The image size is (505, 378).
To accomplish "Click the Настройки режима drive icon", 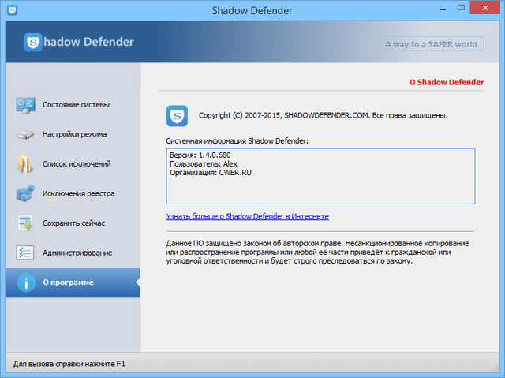I will coord(25,134).
